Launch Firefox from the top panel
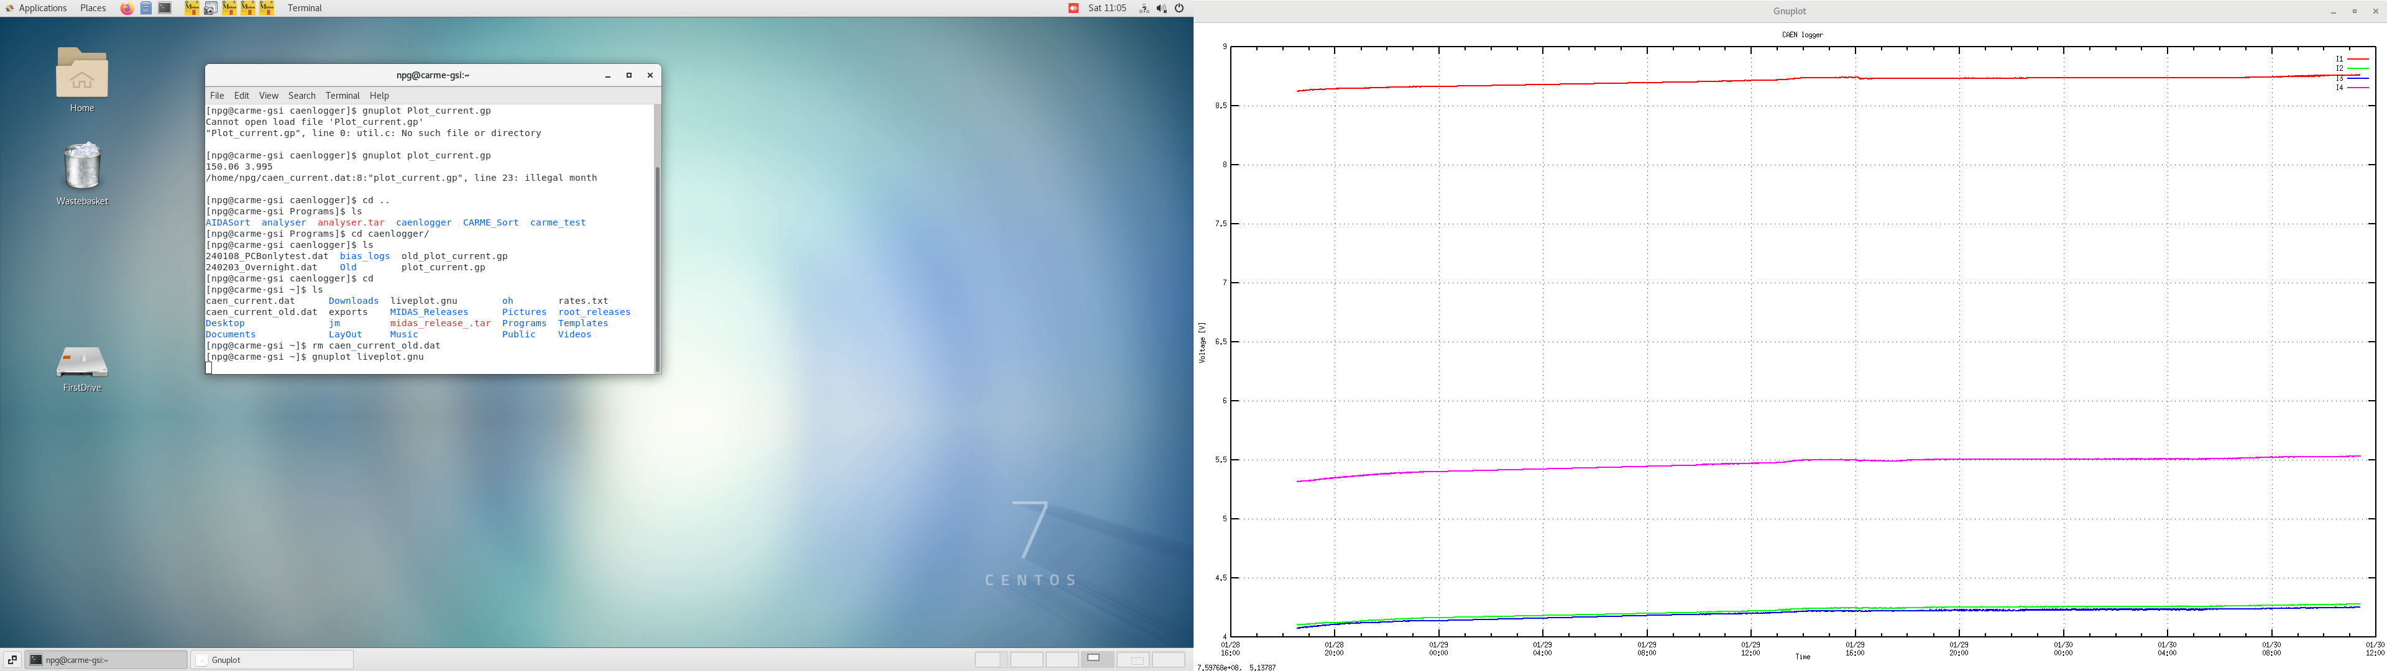This screenshot has height=671, width=2387. click(127, 8)
